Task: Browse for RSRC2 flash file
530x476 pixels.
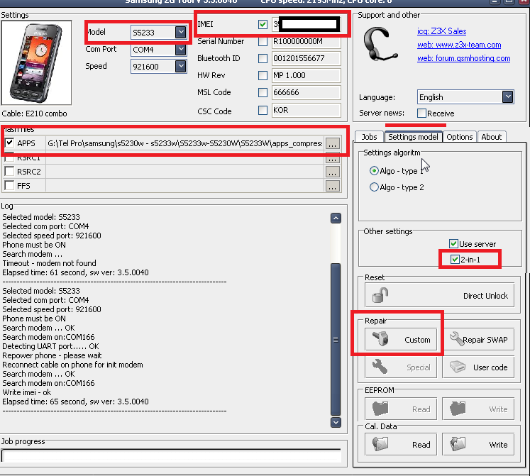Action: pyautogui.click(x=332, y=172)
